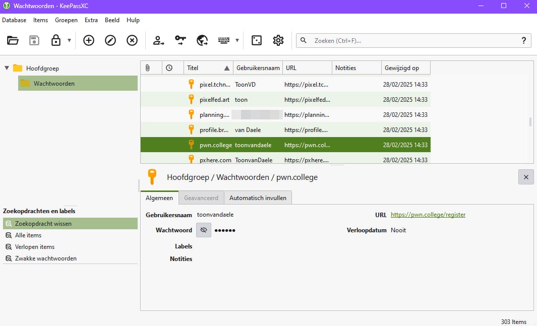This screenshot has width=537, height=326.
Task: Collapse the Hoofdgroep tree node
Action: click(x=7, y=68)
